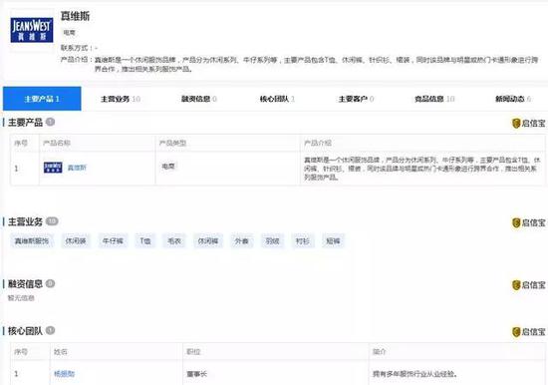
Task: Click the 启信宝 shield icon beside 融资信息
Action: 516,285
